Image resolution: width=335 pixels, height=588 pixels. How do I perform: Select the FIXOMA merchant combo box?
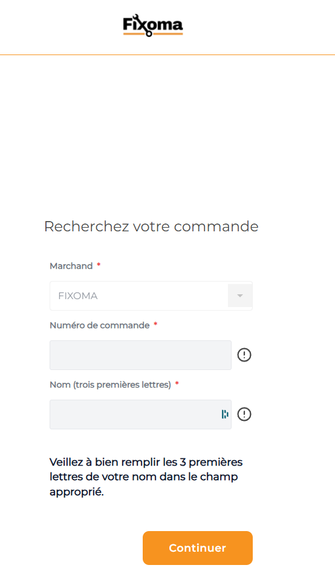click(x=151, y=296)
